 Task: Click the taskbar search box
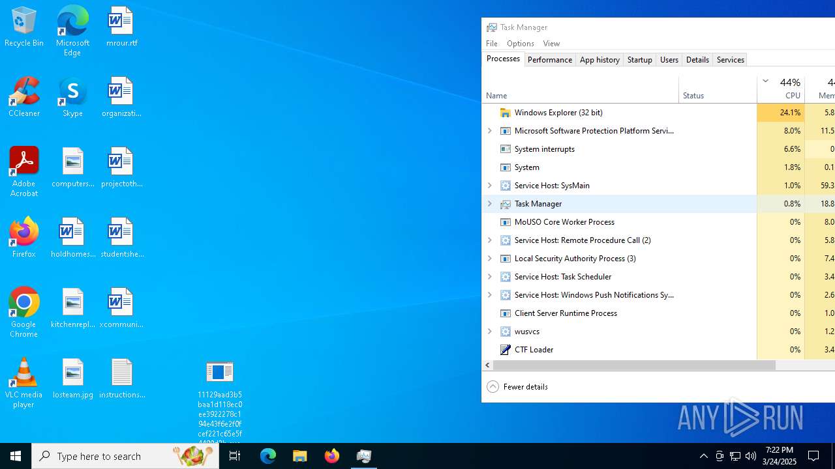click(125, 456)
